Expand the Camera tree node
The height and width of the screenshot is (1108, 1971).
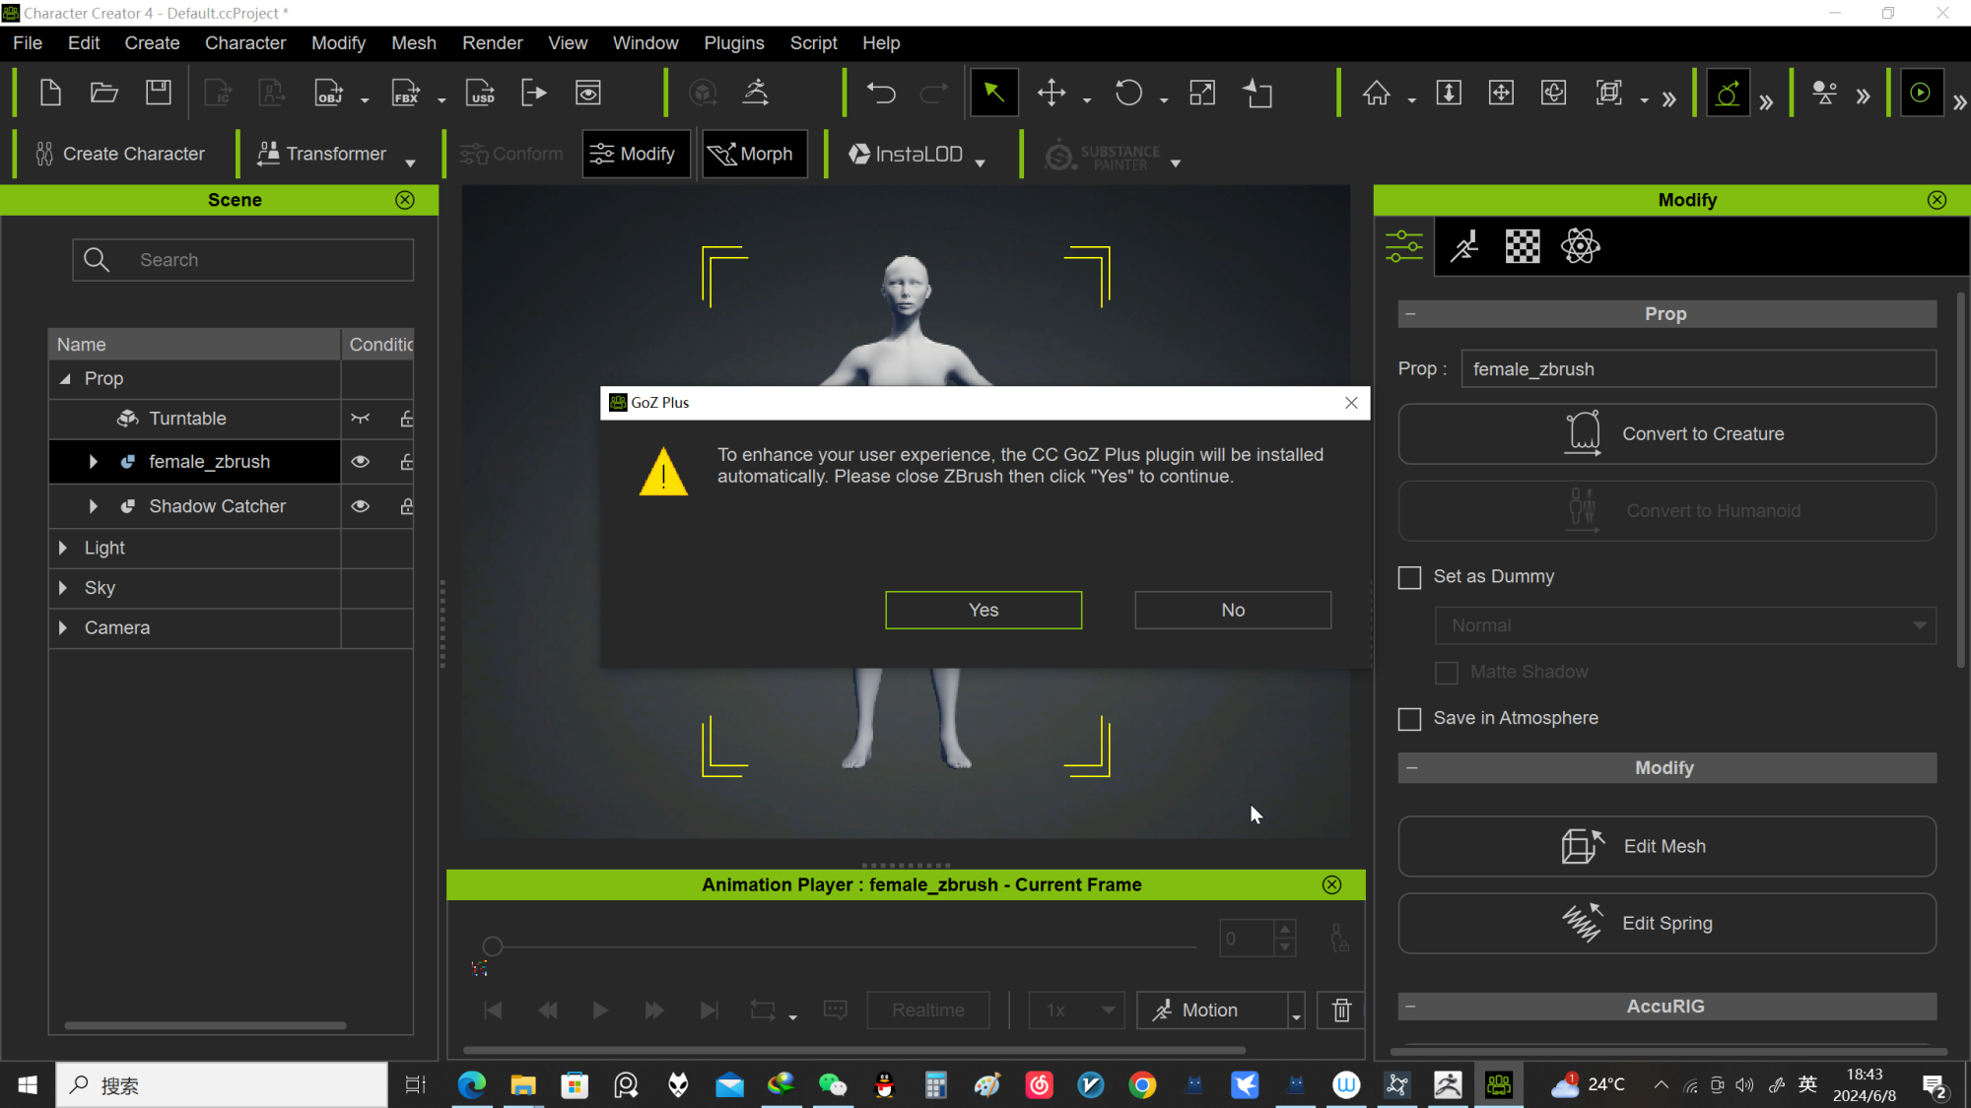click(x=63, y=628)
